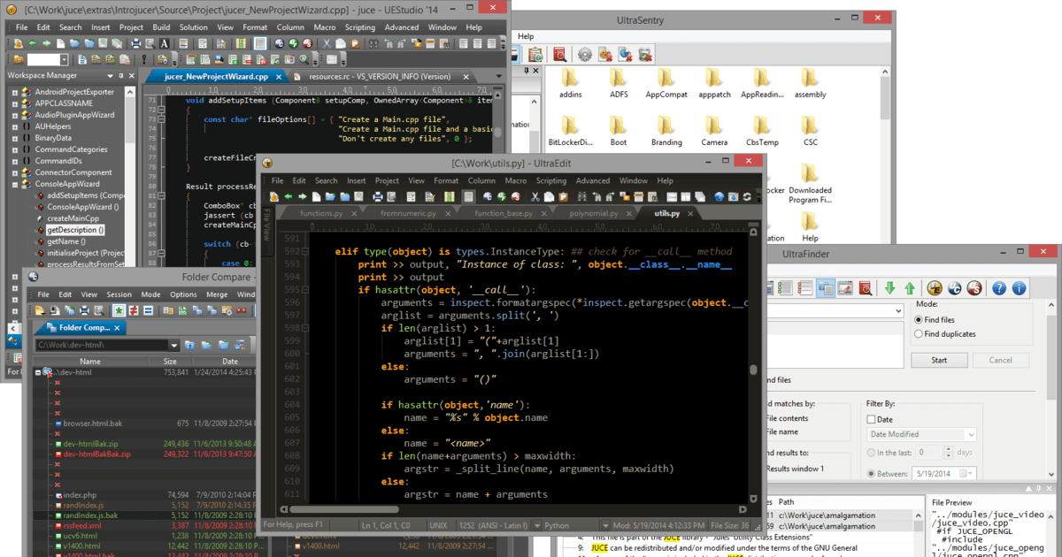This screenshot has width=1062, height=557.
Task: Expand the folder path dropdown in Folder Compare
Action: coord(173,345)
